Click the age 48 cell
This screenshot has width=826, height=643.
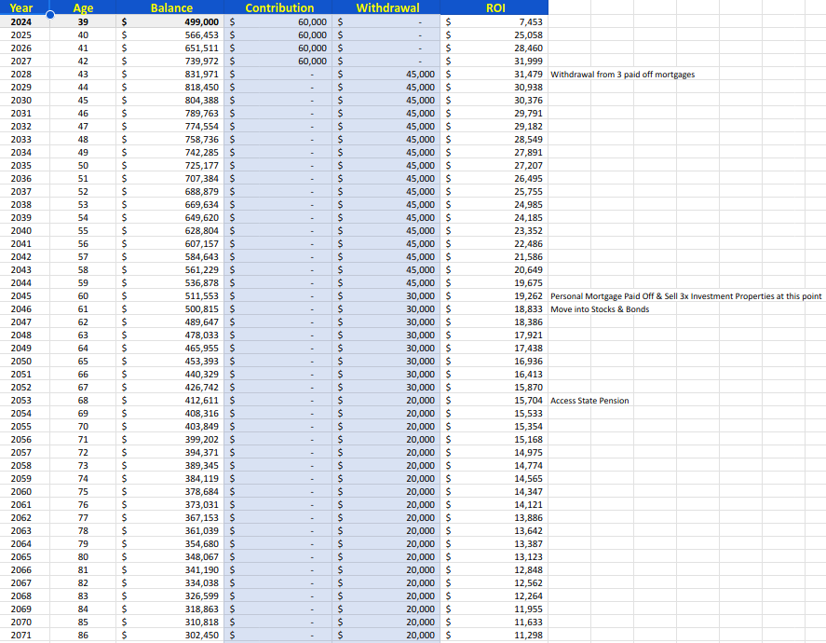(83, 139)
